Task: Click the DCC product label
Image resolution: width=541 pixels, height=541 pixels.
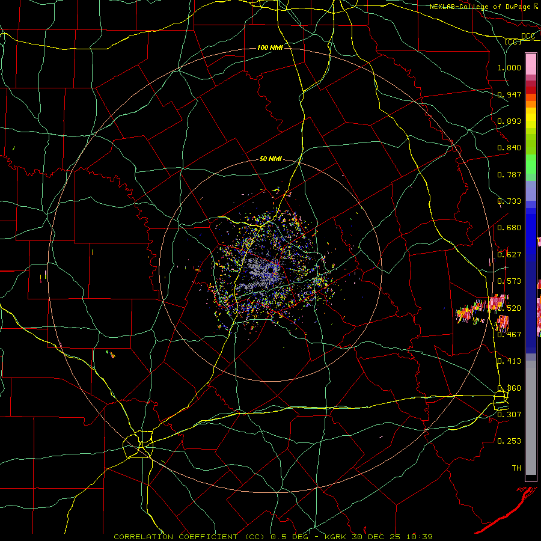Action: click(x=528, y=36)
